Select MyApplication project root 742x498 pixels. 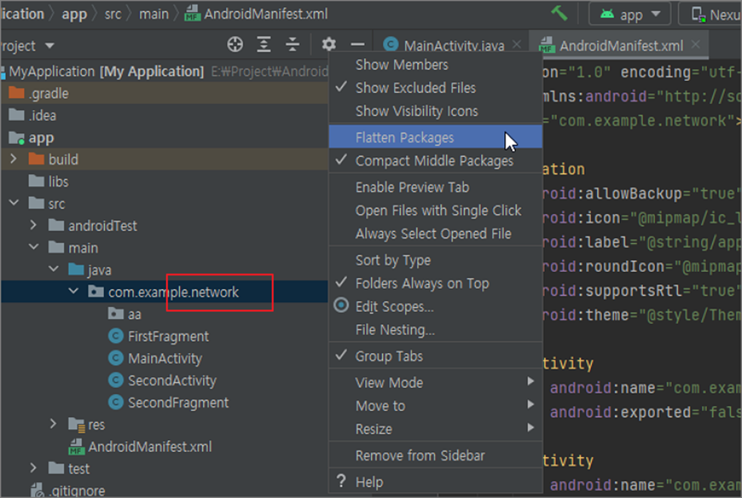(164, 71)
